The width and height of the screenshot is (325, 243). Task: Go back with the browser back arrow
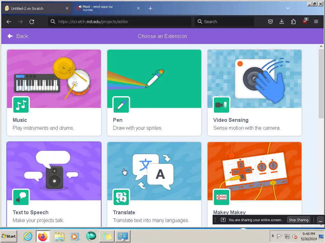[x=9, y=22]
